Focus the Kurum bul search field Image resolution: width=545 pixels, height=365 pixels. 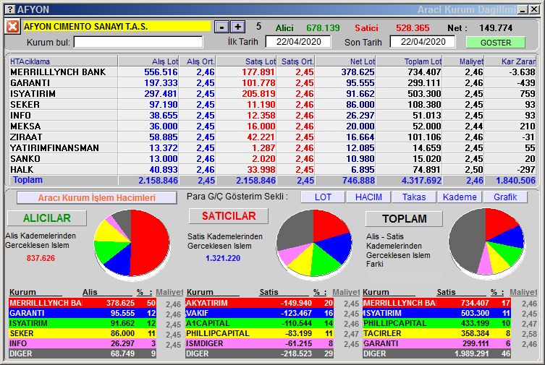(x=138, y=43)
